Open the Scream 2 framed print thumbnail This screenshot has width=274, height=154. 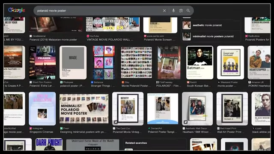232,109
